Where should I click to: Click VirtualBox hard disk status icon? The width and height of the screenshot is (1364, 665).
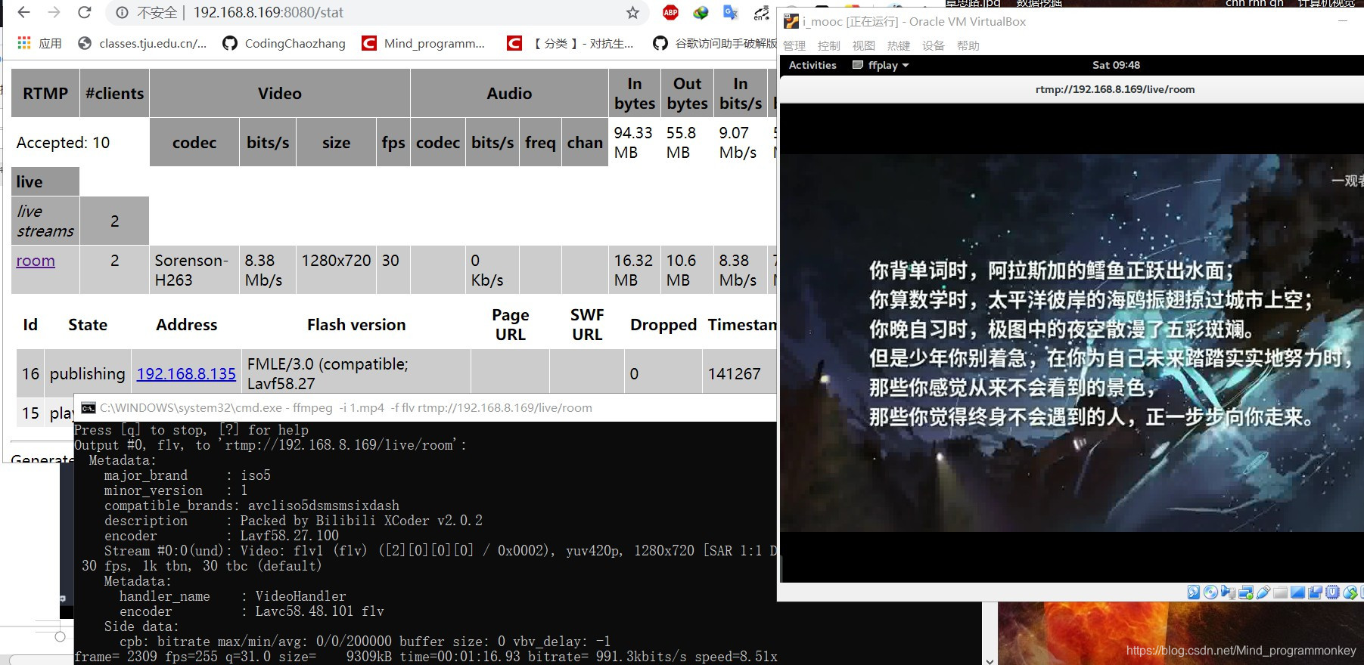point(1194,592)
